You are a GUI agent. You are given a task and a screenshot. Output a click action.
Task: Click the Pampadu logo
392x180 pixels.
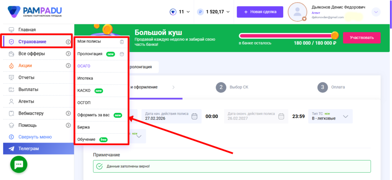[34, 12]
